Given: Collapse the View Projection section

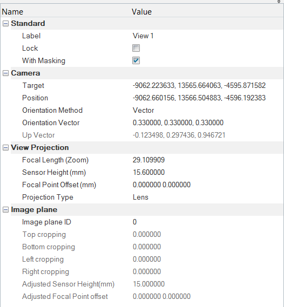Looking at the screenshot, I should click(x=6, y=148).
